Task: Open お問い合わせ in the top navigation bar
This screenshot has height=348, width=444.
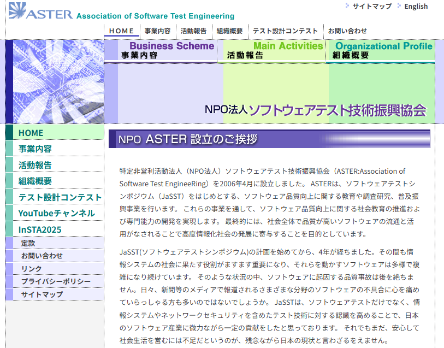Action: pyautogui.click(x=347, y=31)
